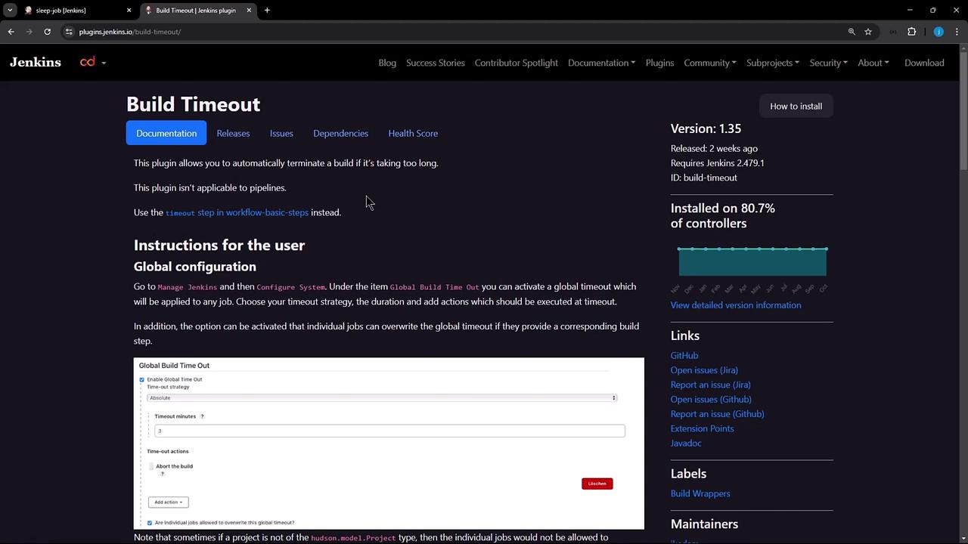Expand the Subprojects menu
Viewport: 968px width, 544px height.
coord(773,63)
